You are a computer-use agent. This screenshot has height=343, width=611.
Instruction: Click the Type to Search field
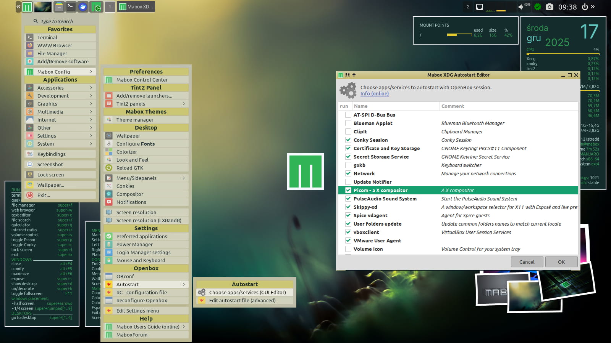coord(57,22)
